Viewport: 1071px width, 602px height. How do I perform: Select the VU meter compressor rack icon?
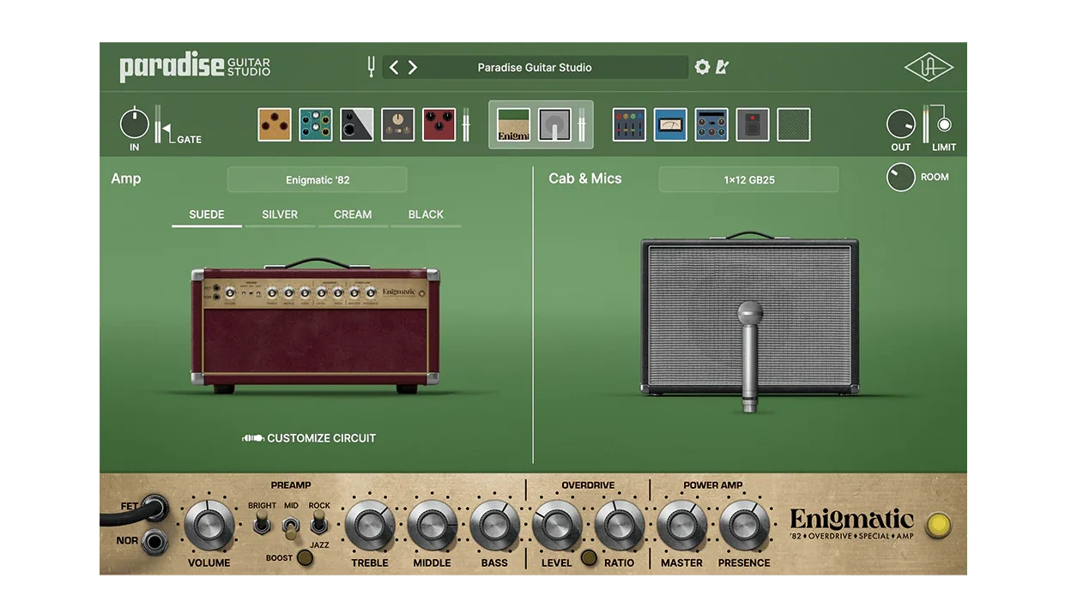click(670, 123)
